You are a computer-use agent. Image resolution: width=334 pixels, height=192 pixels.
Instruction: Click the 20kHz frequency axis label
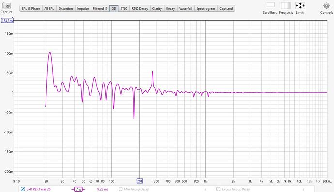point(327,181)
